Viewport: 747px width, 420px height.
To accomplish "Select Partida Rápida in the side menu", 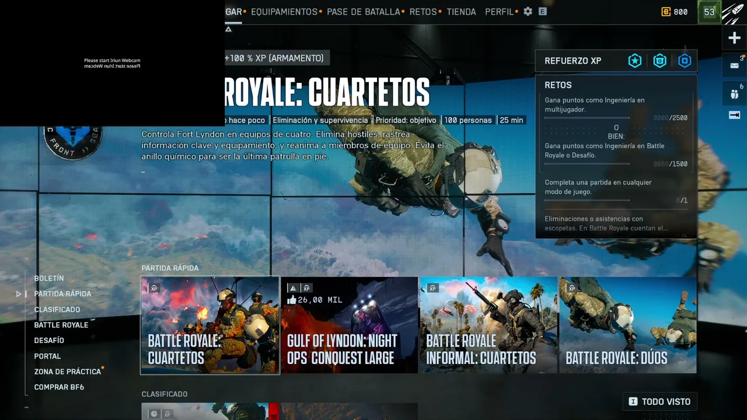I will [62, 294].
